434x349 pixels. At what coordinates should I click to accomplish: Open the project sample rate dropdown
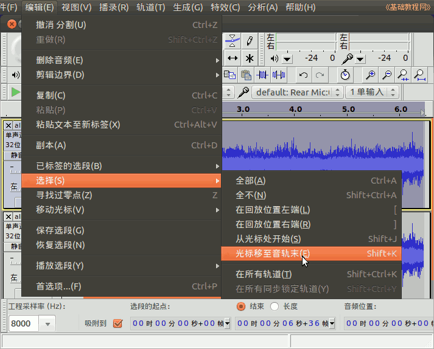[47, 324]
